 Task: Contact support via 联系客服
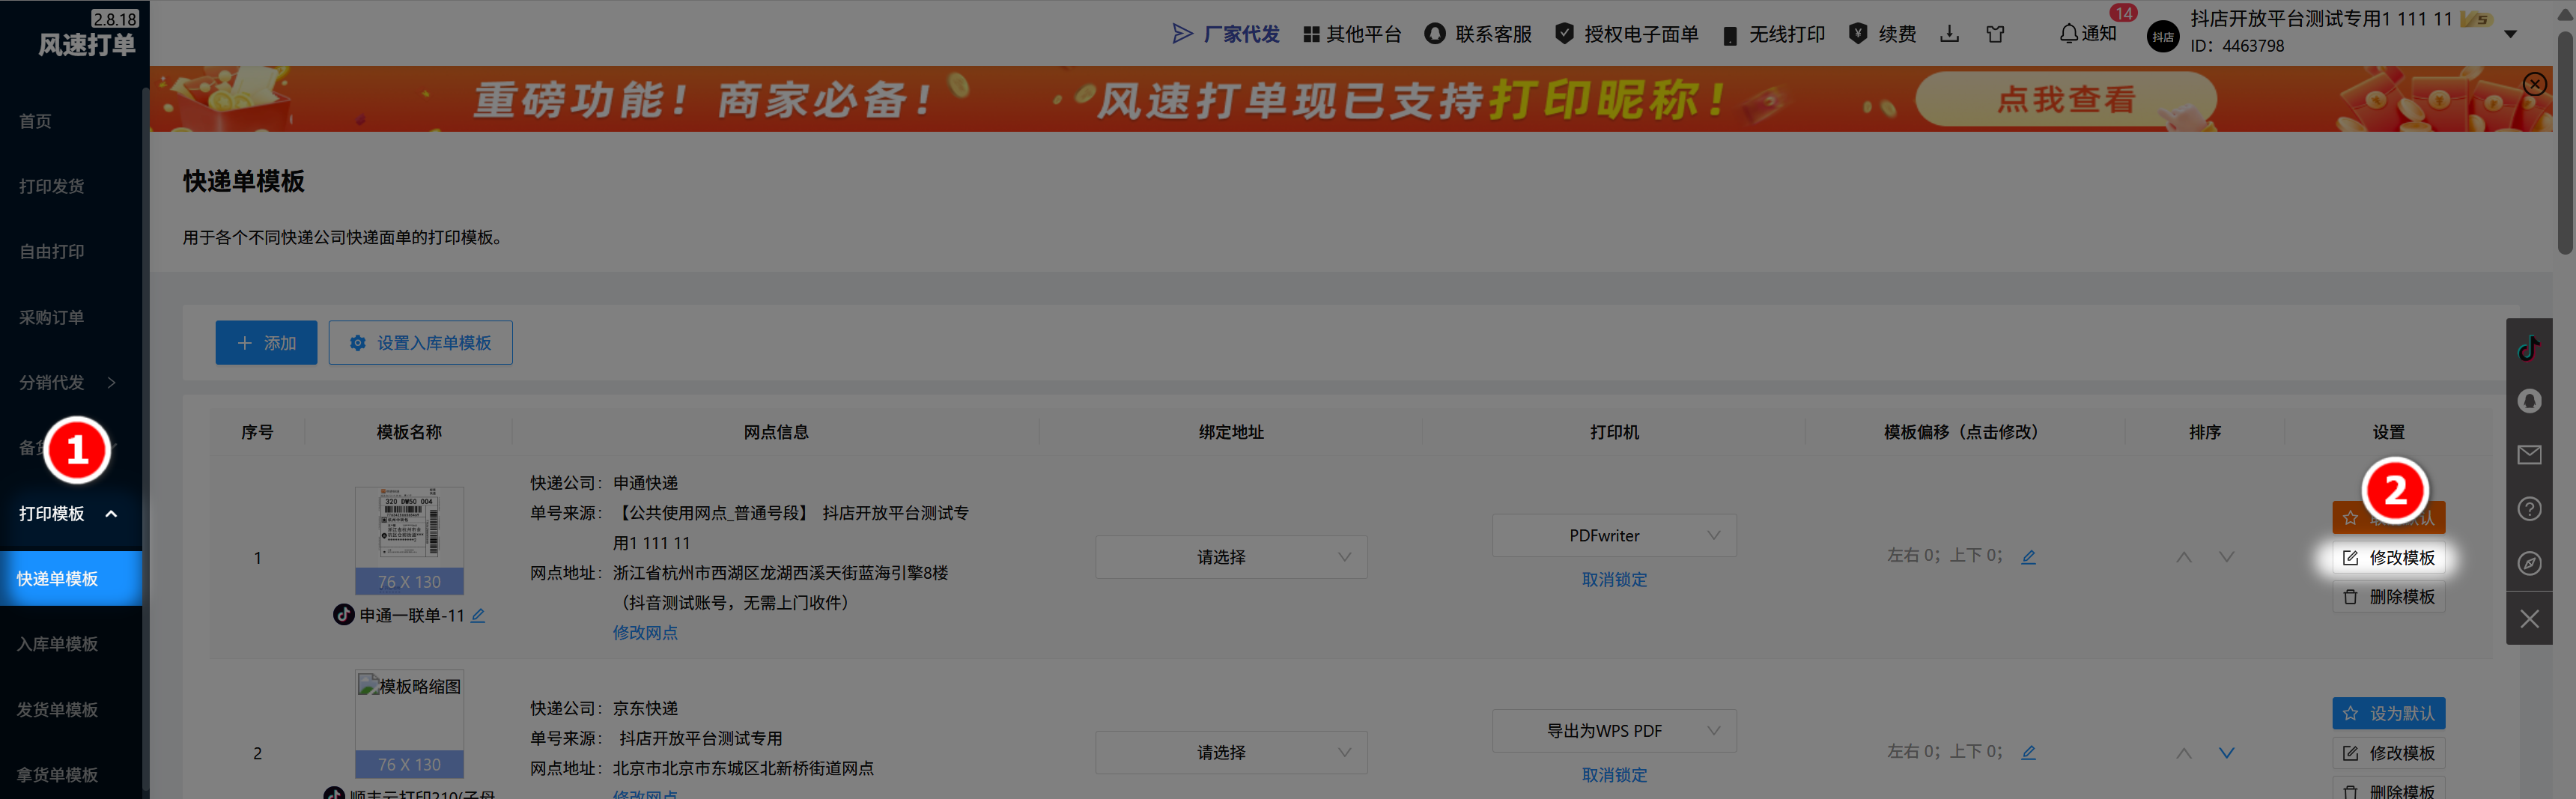pos(1478,34)
